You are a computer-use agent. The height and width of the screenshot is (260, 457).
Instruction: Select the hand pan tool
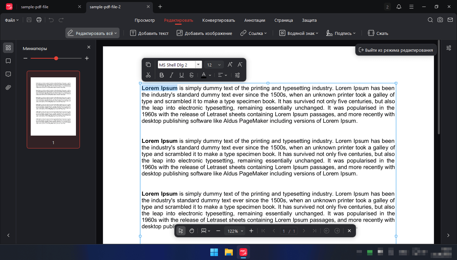pos(192,231)
